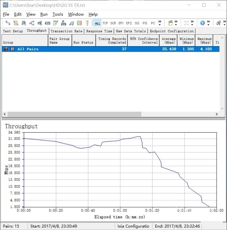Viewport: 227px width, 230px height.
Task: Open the Tools menu
Action: pyautogui.click(x=57, y=14)
